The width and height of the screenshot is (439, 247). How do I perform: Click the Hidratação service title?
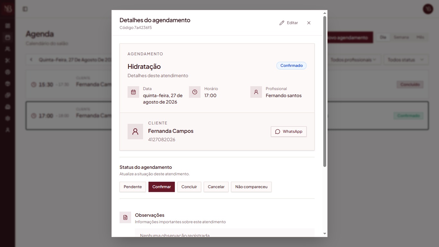(144, 67)
